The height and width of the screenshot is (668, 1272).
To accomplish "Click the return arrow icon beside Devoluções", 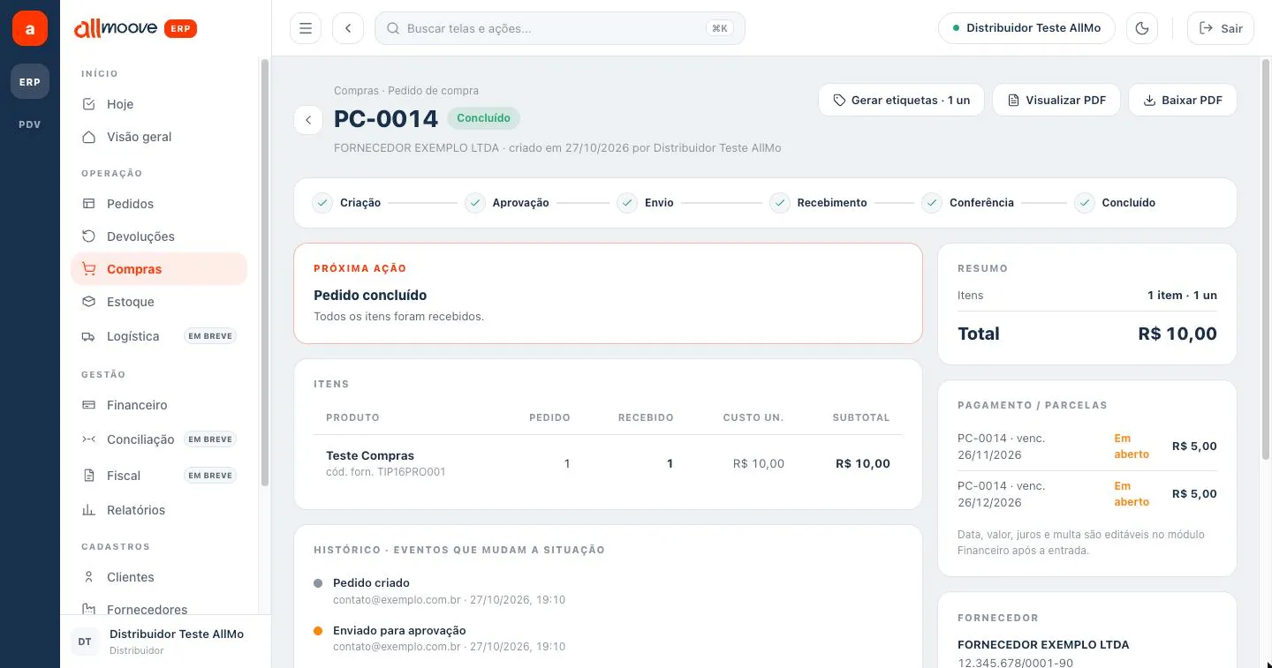I will (88, 236).
